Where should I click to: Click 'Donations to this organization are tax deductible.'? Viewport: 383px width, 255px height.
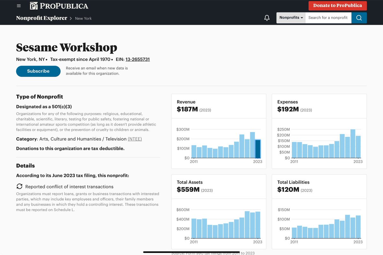(x=70, y=149)
